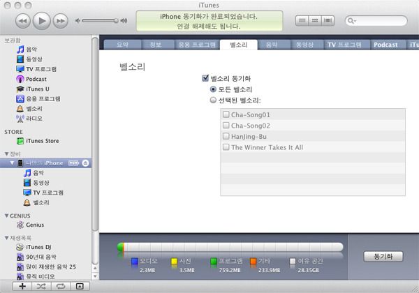Click the yellow 사진 legend swatch
Viewport: 419px width, 293px height.
click(174, 261)
